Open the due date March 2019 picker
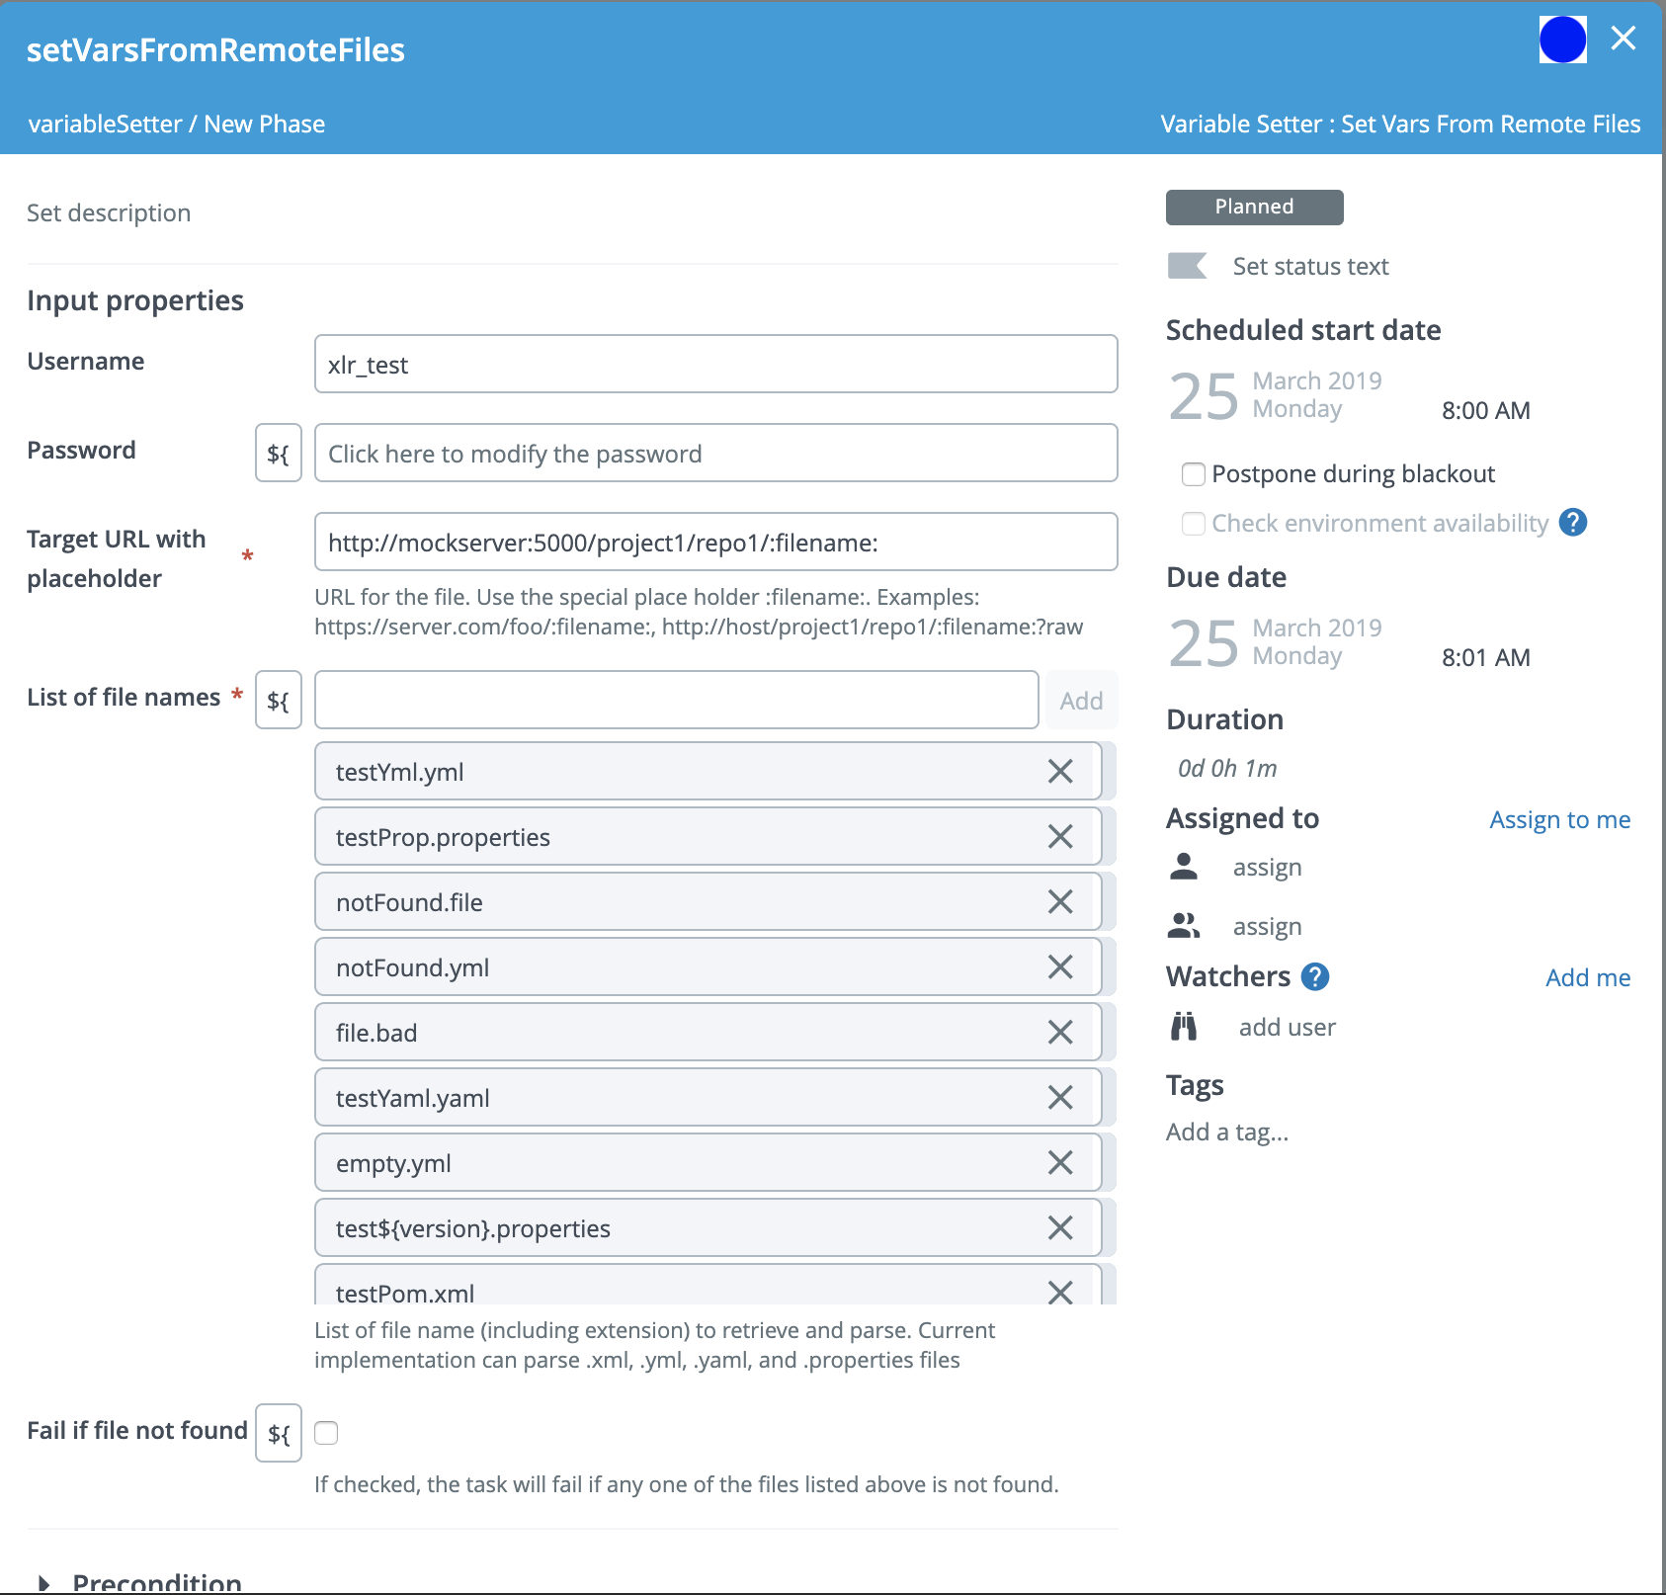Screen dimensions: 1666x1595 pos(1276,643)
